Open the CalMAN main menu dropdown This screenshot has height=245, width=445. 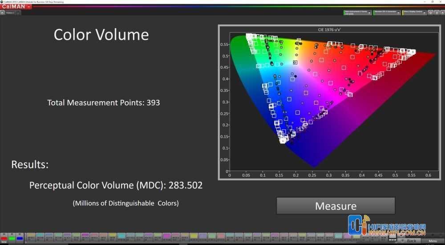[16, 7]
